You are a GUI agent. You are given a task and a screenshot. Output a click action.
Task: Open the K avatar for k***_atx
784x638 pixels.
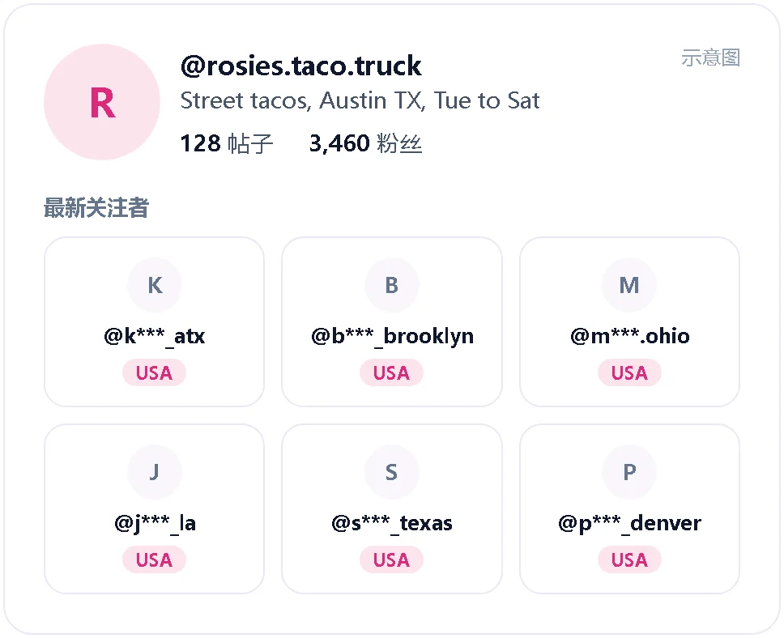[x=155, y=285]
